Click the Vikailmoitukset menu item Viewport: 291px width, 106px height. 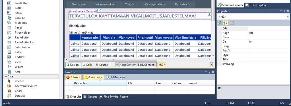(106, 4)
